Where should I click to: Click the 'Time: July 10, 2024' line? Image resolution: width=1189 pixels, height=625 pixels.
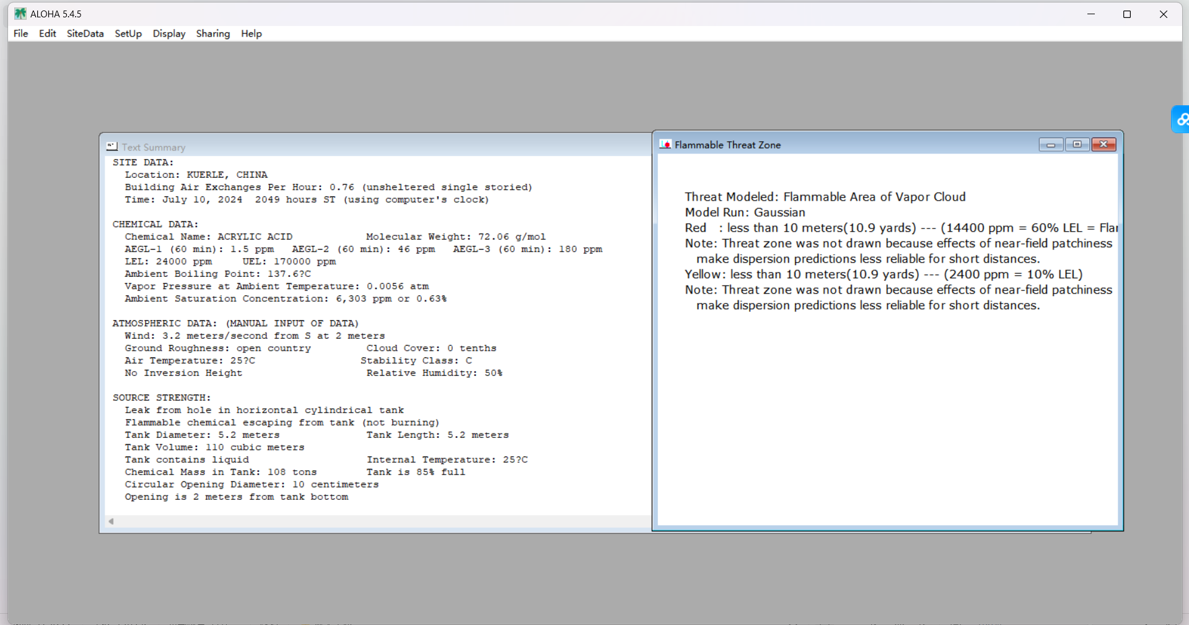coord(307,199)
